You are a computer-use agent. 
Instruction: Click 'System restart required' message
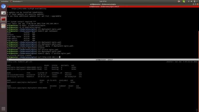click(x=21, y=22)
